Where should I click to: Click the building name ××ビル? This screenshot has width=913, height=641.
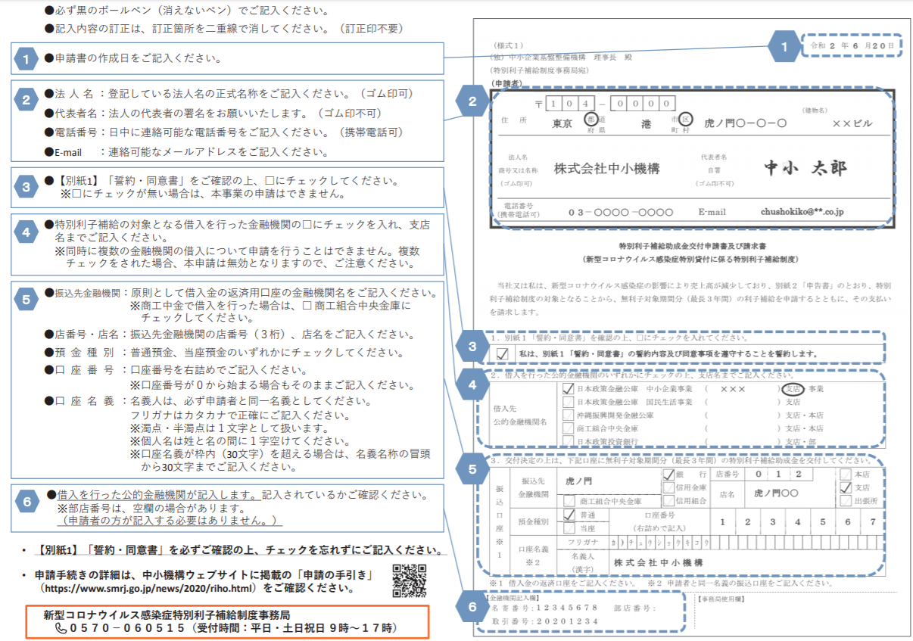coord(852,123)
